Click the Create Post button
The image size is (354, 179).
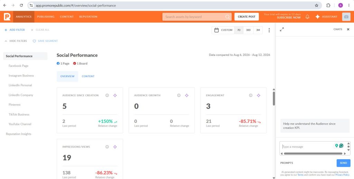246,17
